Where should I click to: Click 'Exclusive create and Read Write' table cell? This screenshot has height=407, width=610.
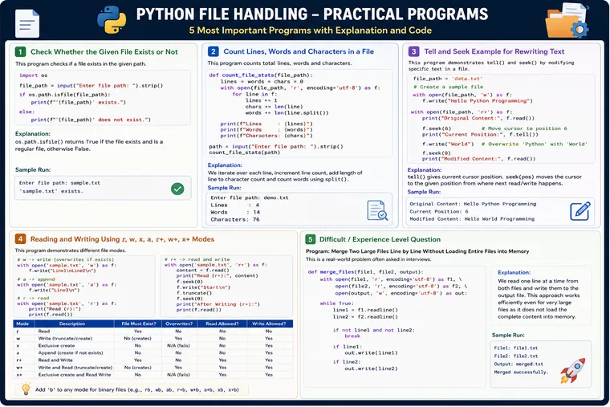(x=75, y=375)
